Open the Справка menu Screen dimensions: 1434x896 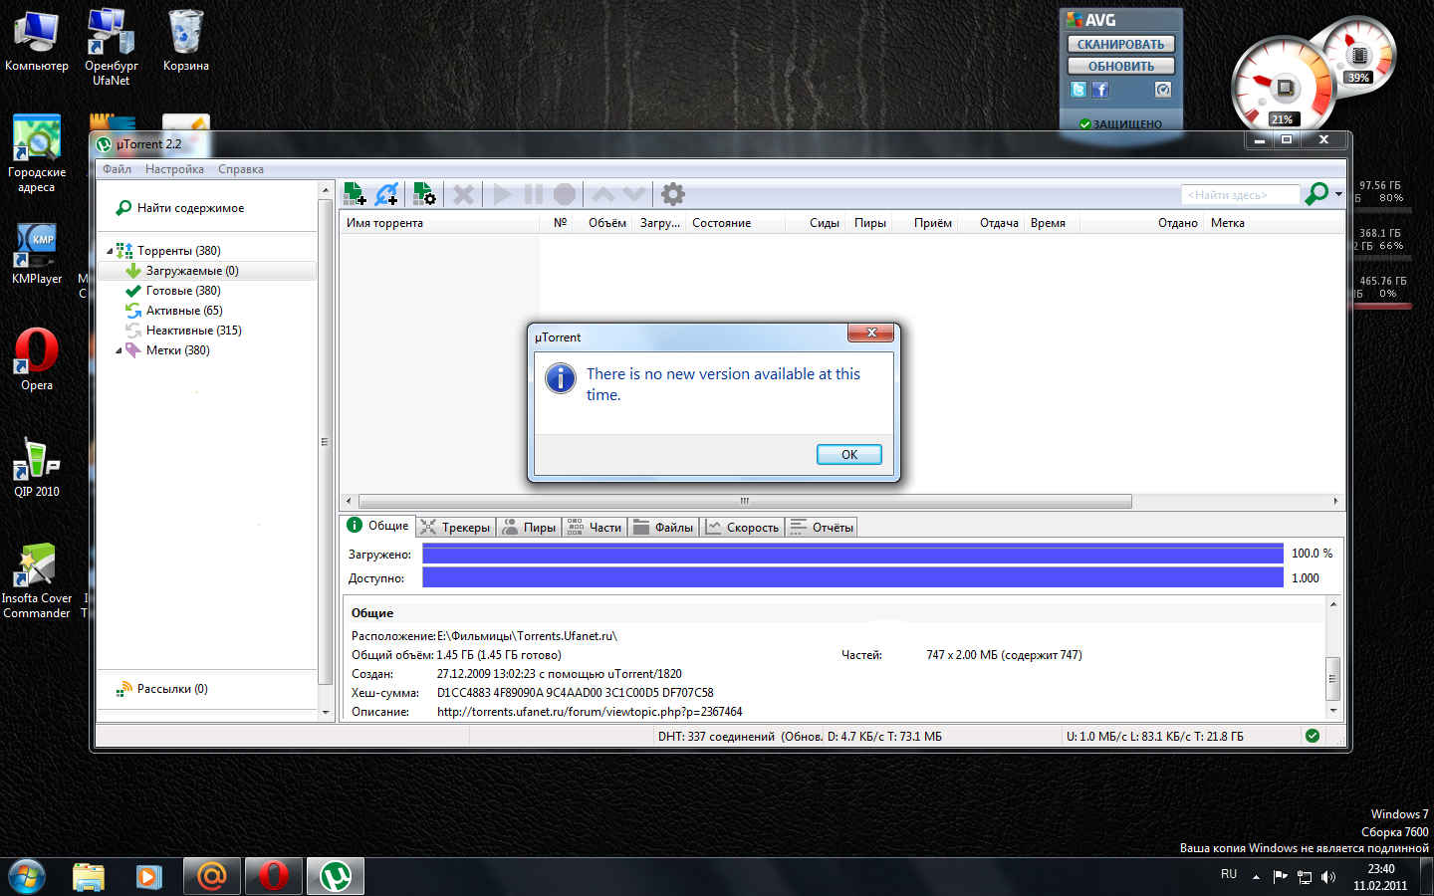241,169
